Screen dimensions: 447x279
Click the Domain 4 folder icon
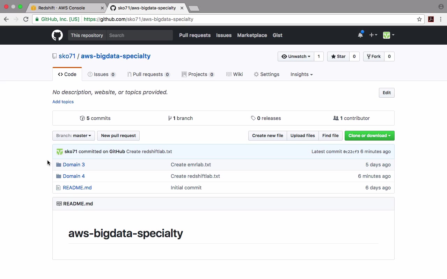click(59, 176)
